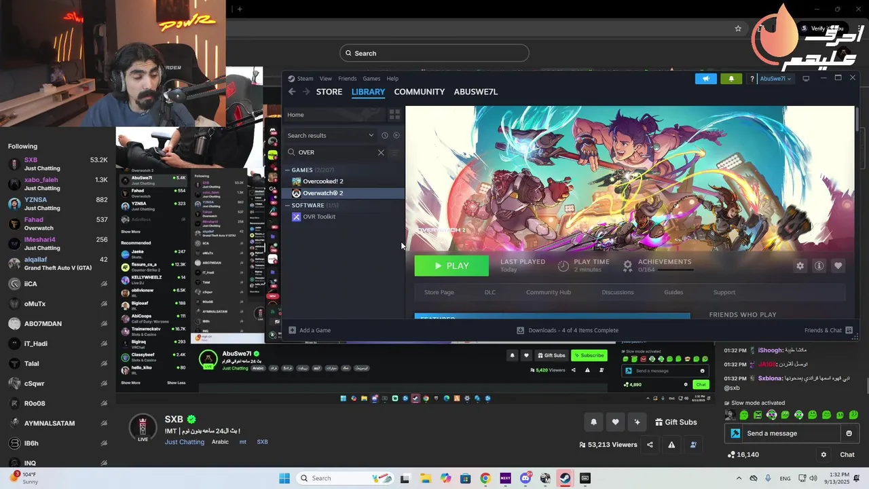869x489 pixels.
Task: Open Overwatch 2 Discussions link
Action: [618, 292]
